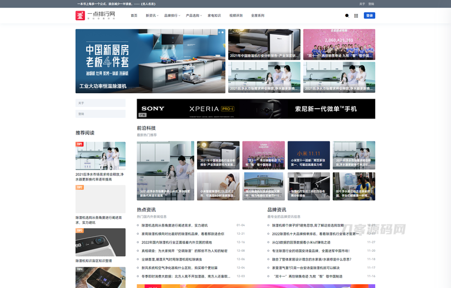Click the 广告 tag on the Sony banner
The height and width of the screenshot is (288, 451).
[143, 116]
